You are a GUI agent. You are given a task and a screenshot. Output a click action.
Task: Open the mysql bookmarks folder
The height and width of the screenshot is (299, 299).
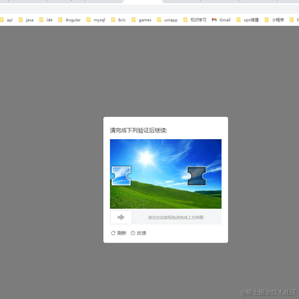96,20
